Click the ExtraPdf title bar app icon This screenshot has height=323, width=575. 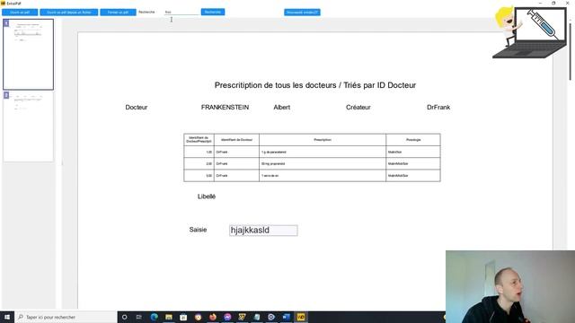(3, 4)
